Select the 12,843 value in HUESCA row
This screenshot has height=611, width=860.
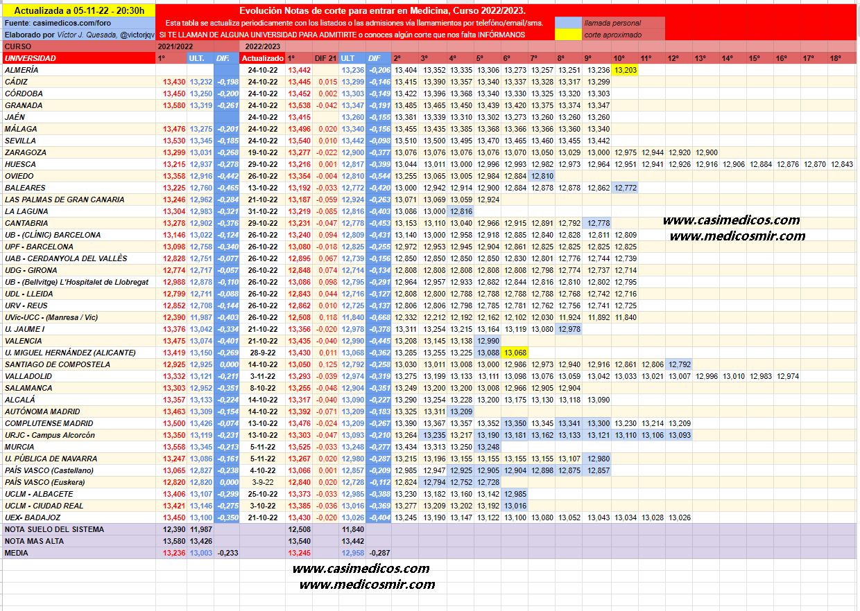pyautogui.click(x=841, y=164)
